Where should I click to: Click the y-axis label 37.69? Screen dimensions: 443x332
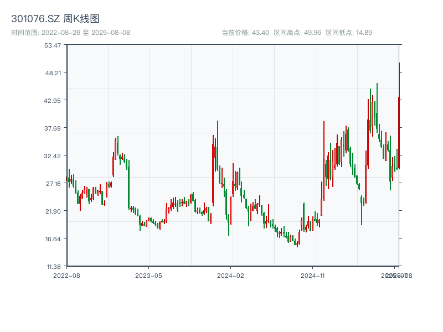tap(53, 128)
